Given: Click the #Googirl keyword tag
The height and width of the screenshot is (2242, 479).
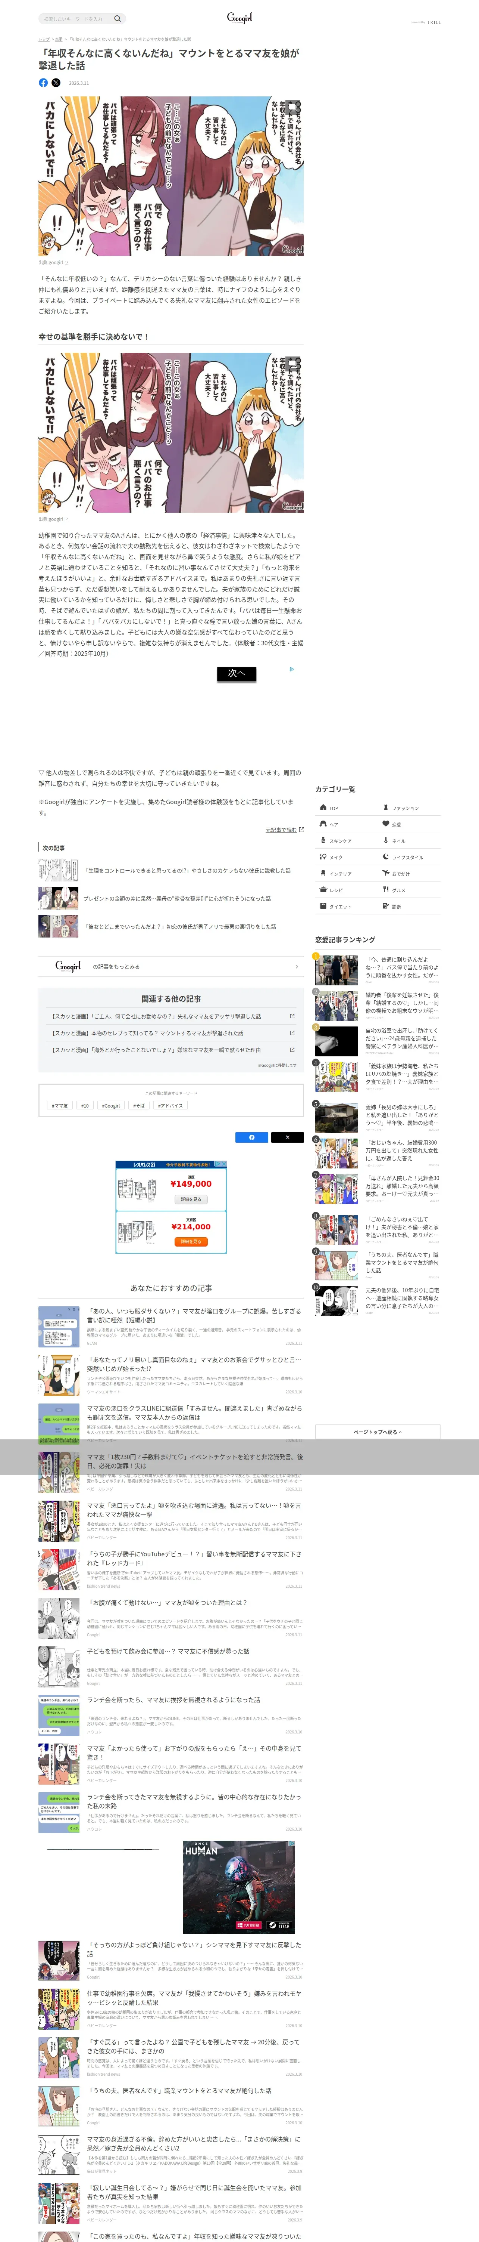Looking at the screenshot, I should (x=111, y=1105).
